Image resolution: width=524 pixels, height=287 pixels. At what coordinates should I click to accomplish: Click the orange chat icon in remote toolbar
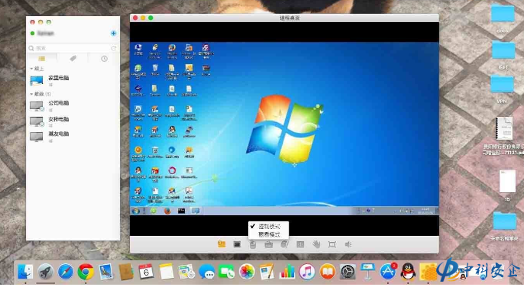pos(222,244)
